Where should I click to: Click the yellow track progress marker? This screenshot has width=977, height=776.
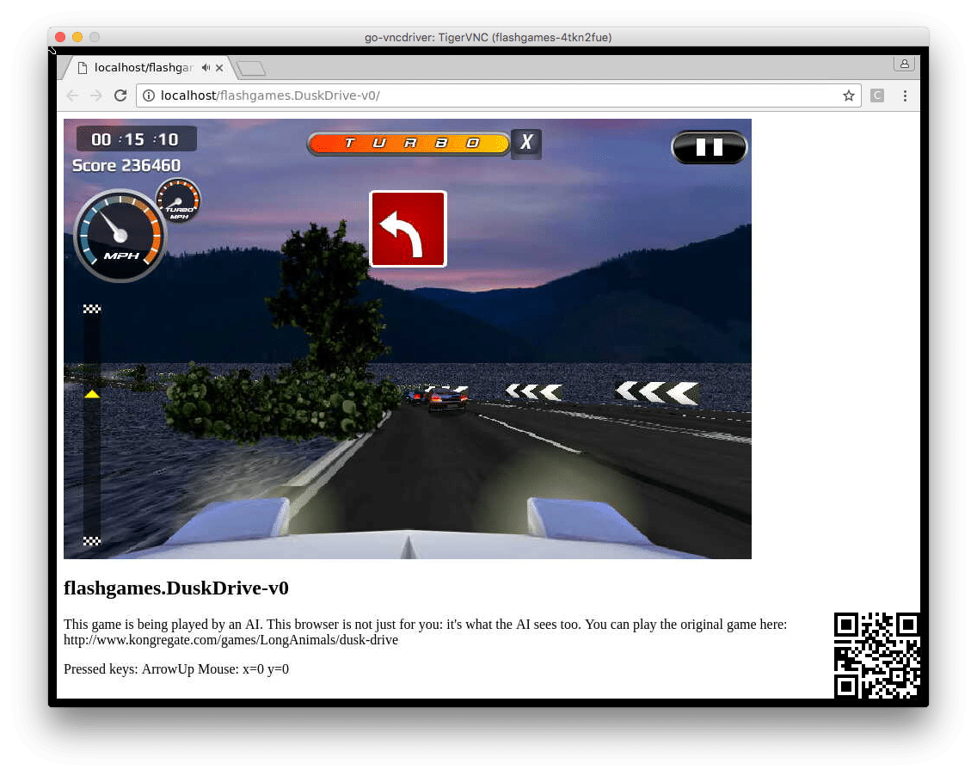click(92, 394)
